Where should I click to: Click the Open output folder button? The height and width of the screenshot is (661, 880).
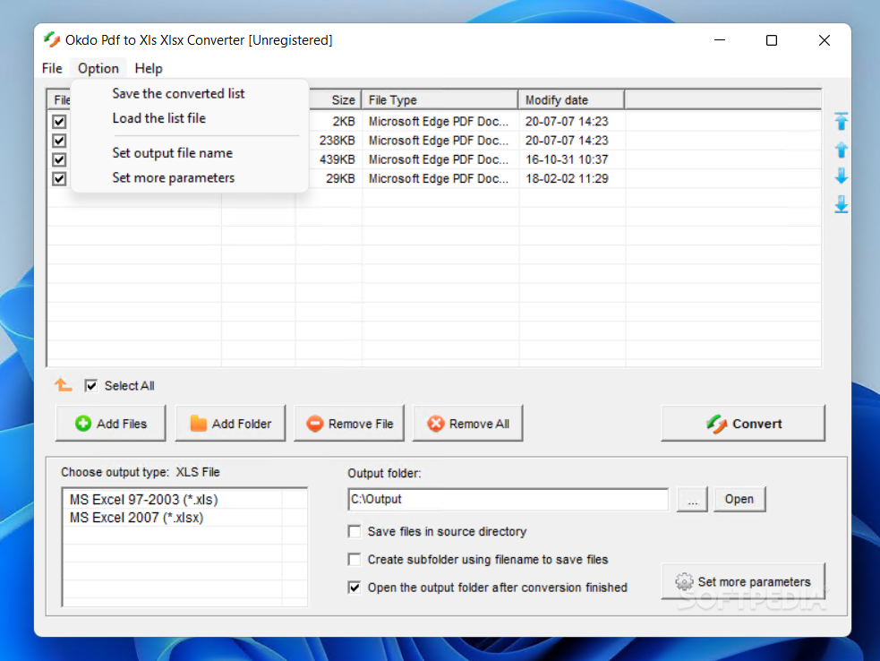coord(739,499)
